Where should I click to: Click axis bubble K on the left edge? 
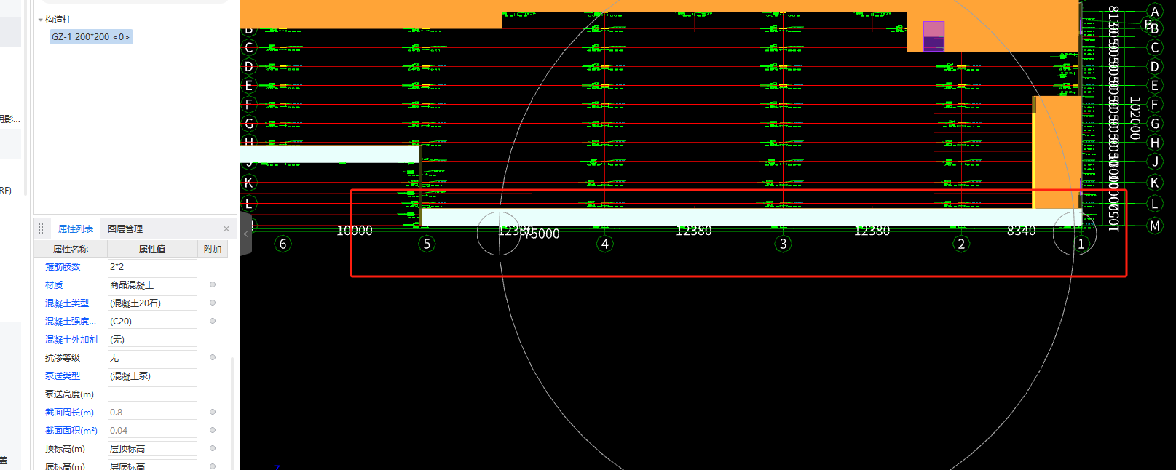pyautogui.click(x=249, y=183)
